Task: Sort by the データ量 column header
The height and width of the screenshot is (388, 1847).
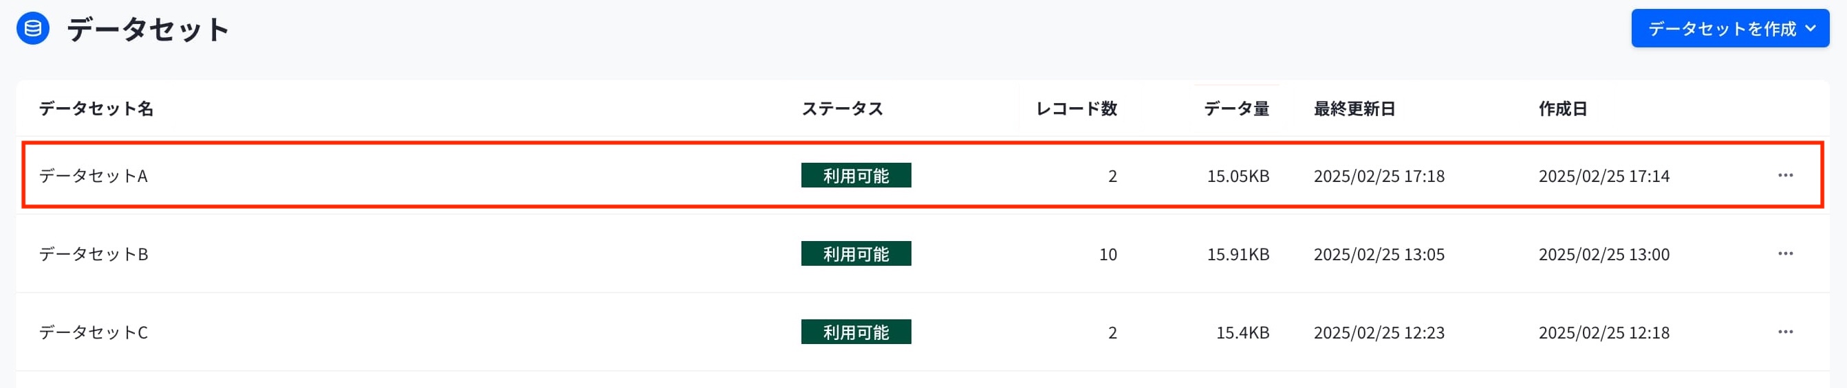Action: (1236, 109)
